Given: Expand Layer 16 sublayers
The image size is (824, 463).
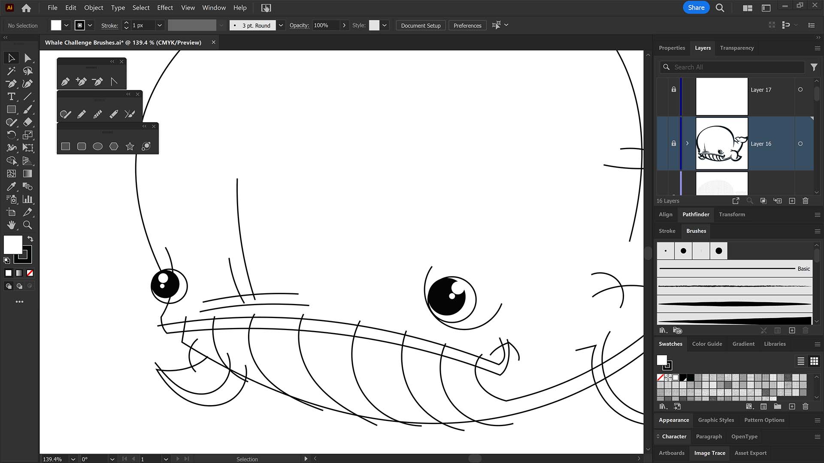Looking at the screenshot, I should click(687, 144).
